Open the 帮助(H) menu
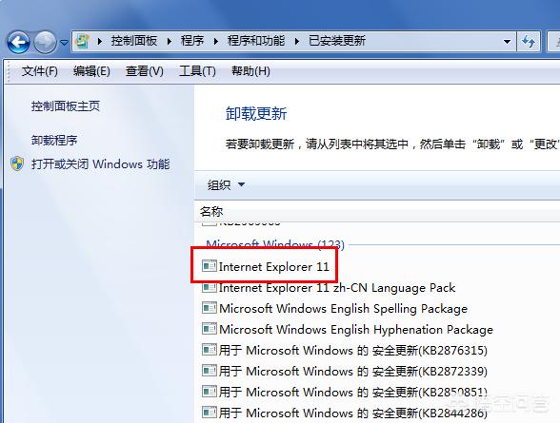 250,71
